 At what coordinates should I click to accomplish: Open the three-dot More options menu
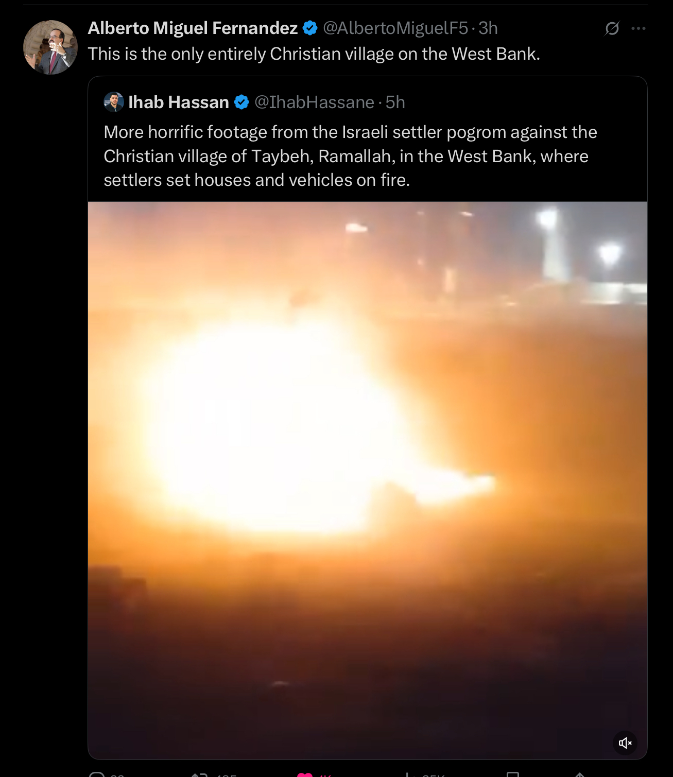(639, 28)
